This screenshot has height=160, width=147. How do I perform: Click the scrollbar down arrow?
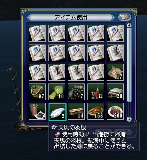(x=129, y=119)
